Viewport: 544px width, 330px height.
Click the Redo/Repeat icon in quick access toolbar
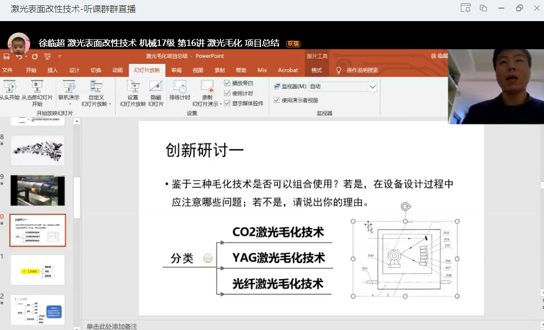(35, 56)
